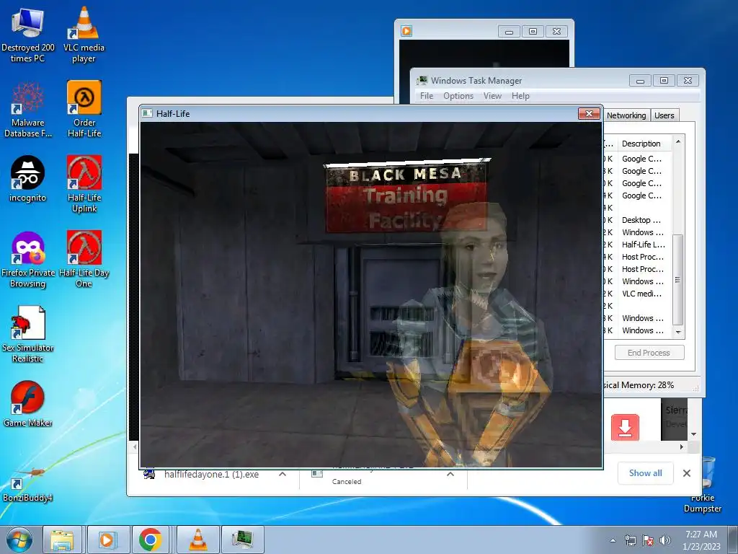
Task: Open the Malware Database desktop shortcut
Action: click(x=28, y=110)
